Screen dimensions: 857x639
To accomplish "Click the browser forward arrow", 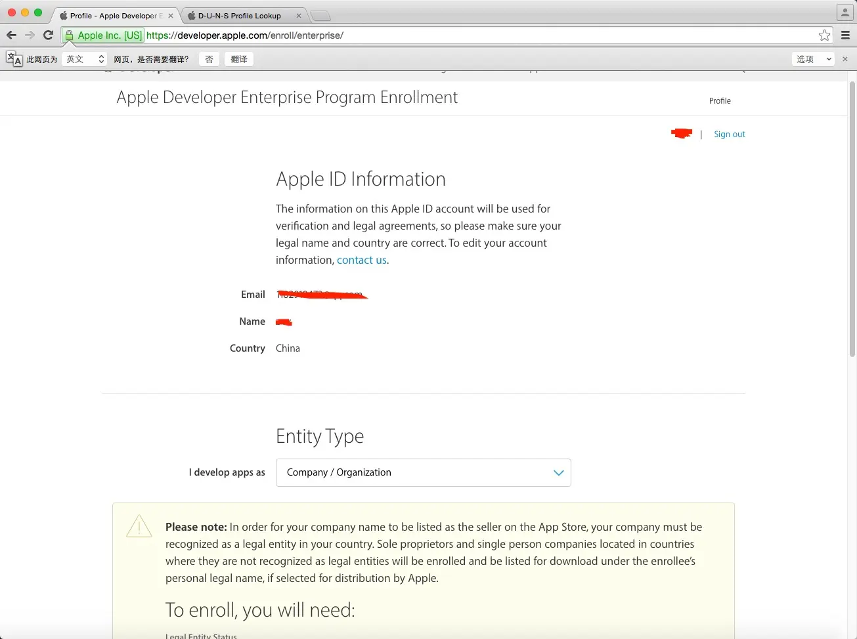I will [30, 35].
